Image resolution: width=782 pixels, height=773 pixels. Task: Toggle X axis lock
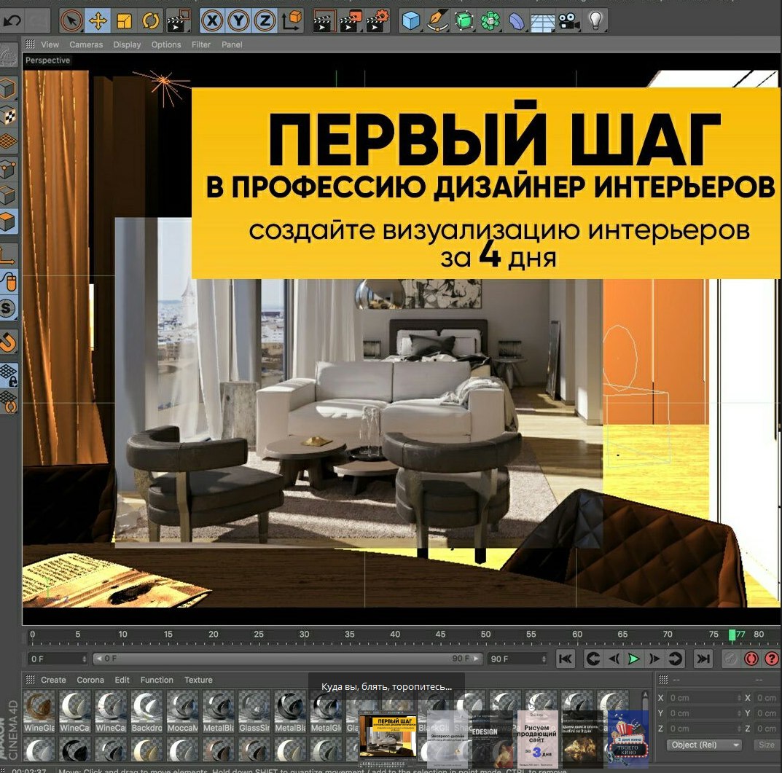pos(213,21)
